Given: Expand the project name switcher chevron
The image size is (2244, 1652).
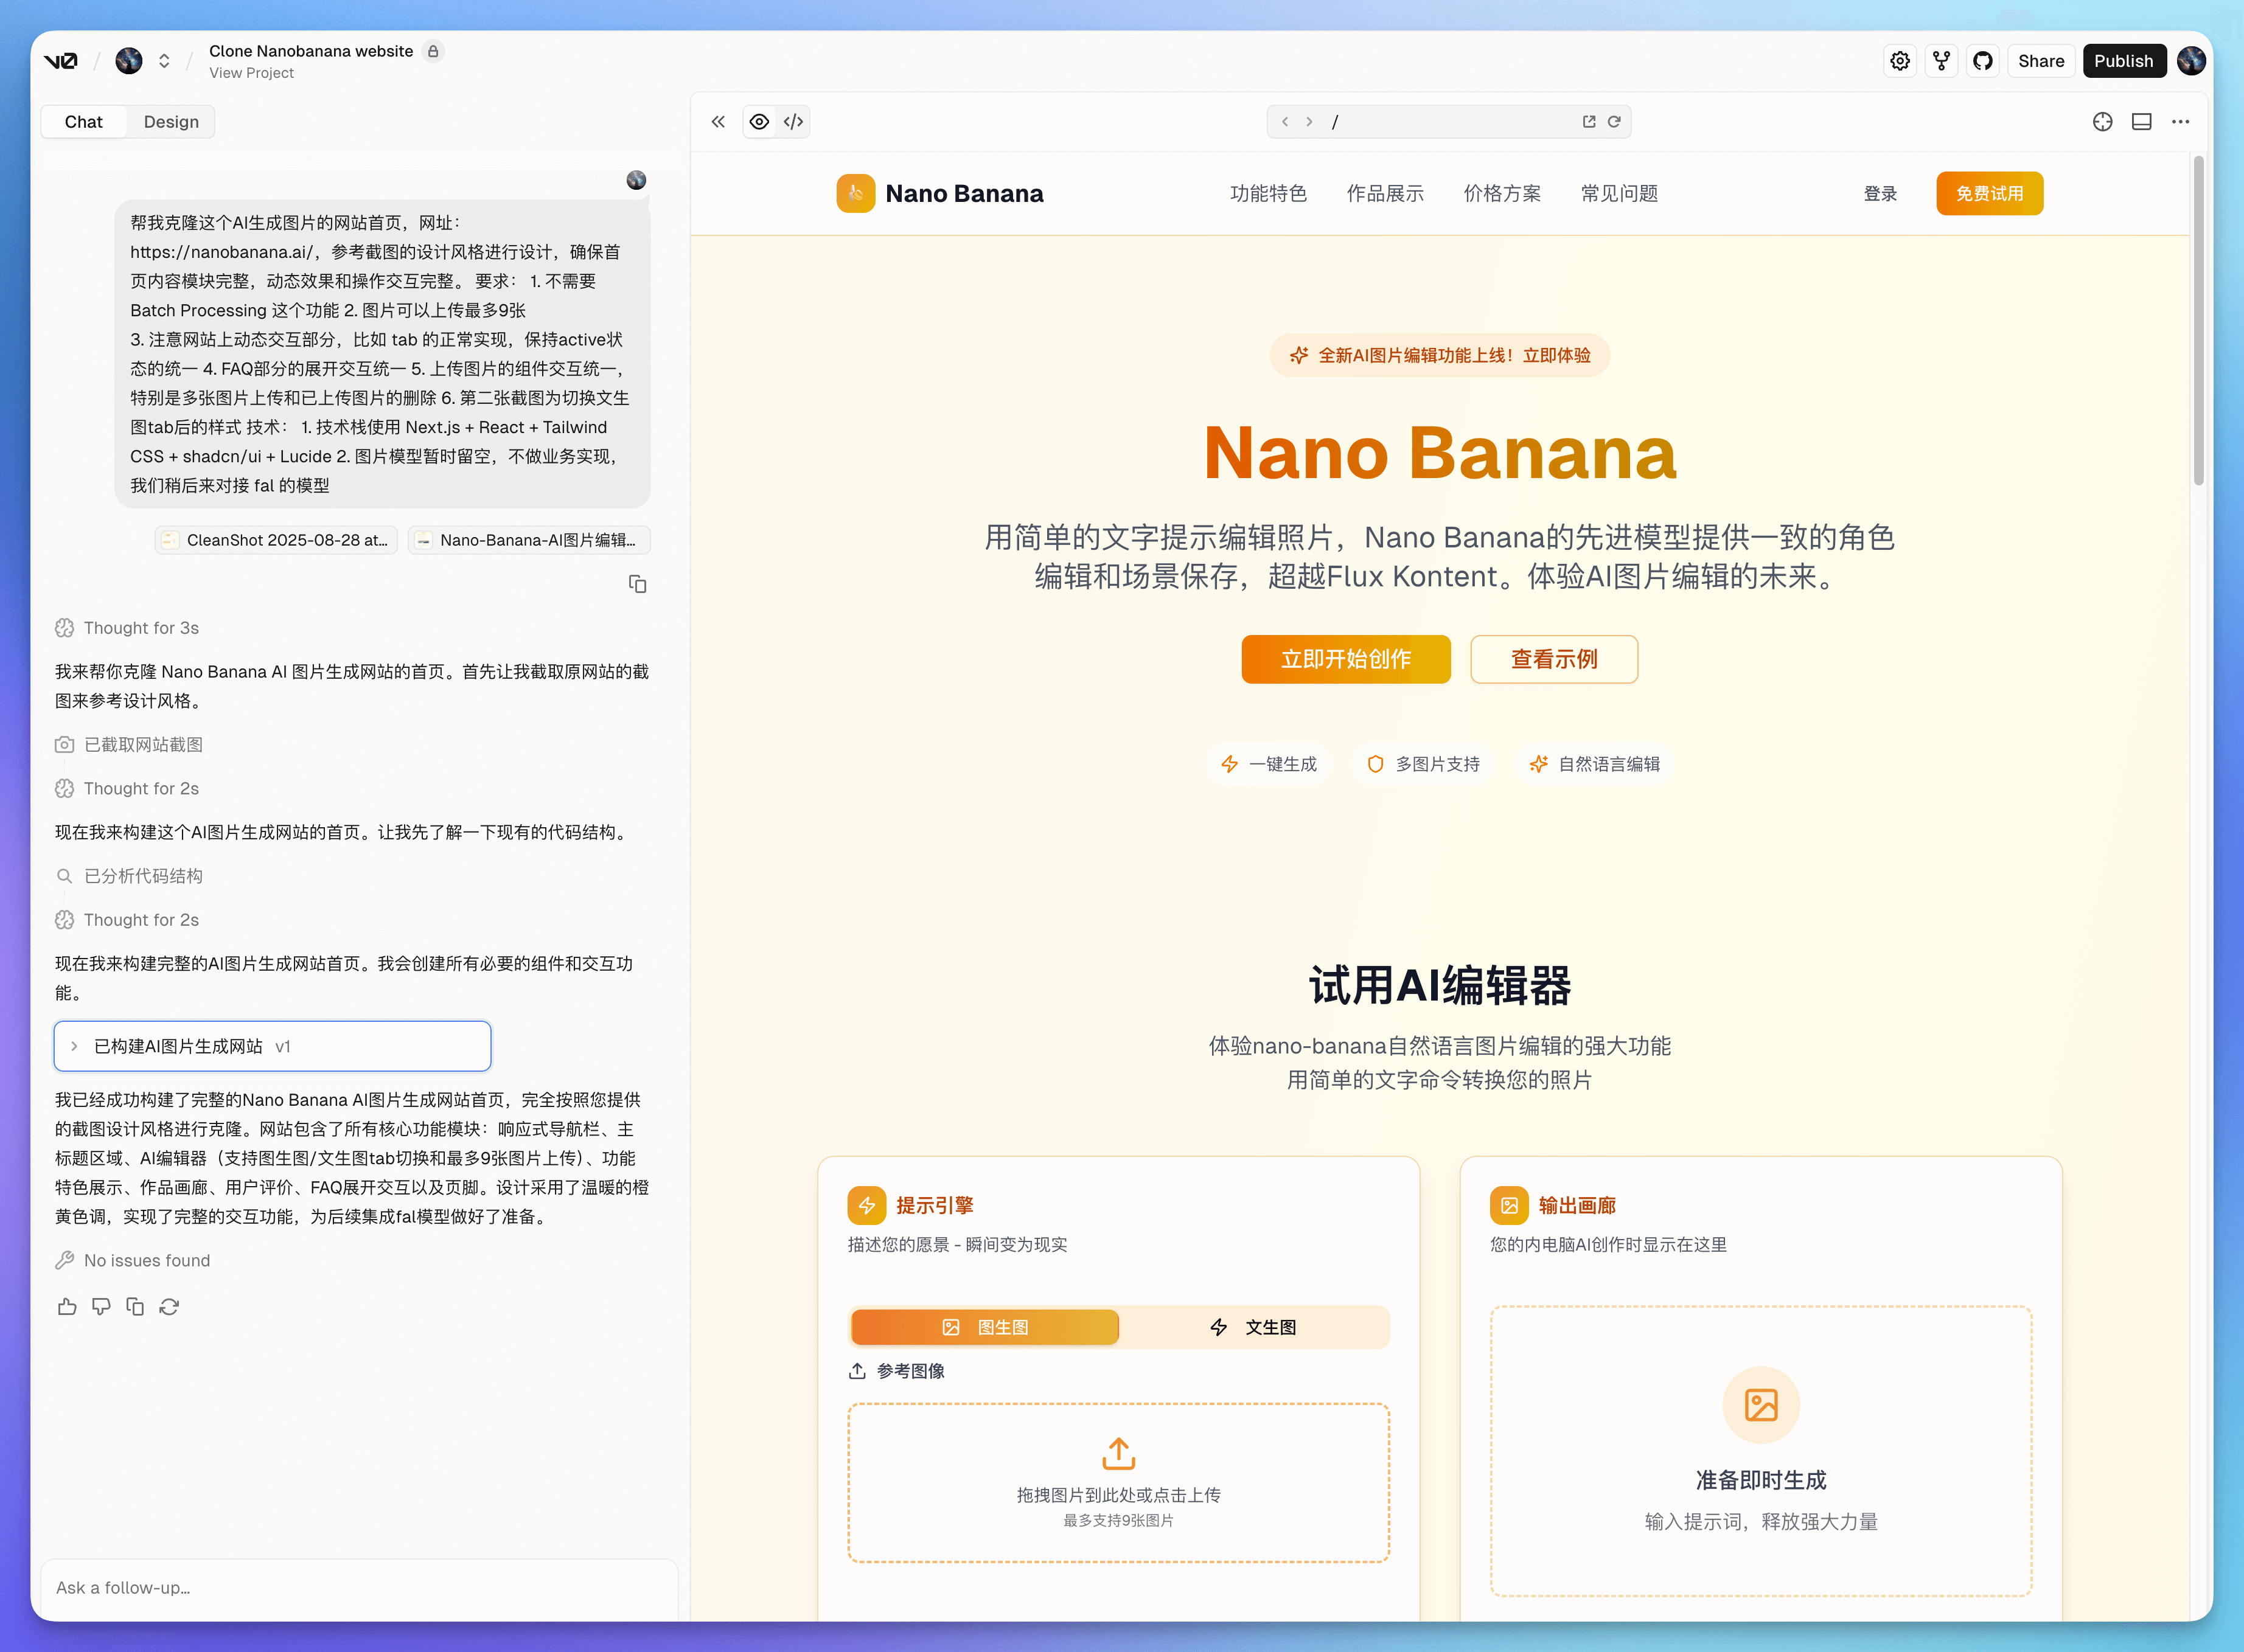Looking at the screenshot, I should (x=164, y=60).
